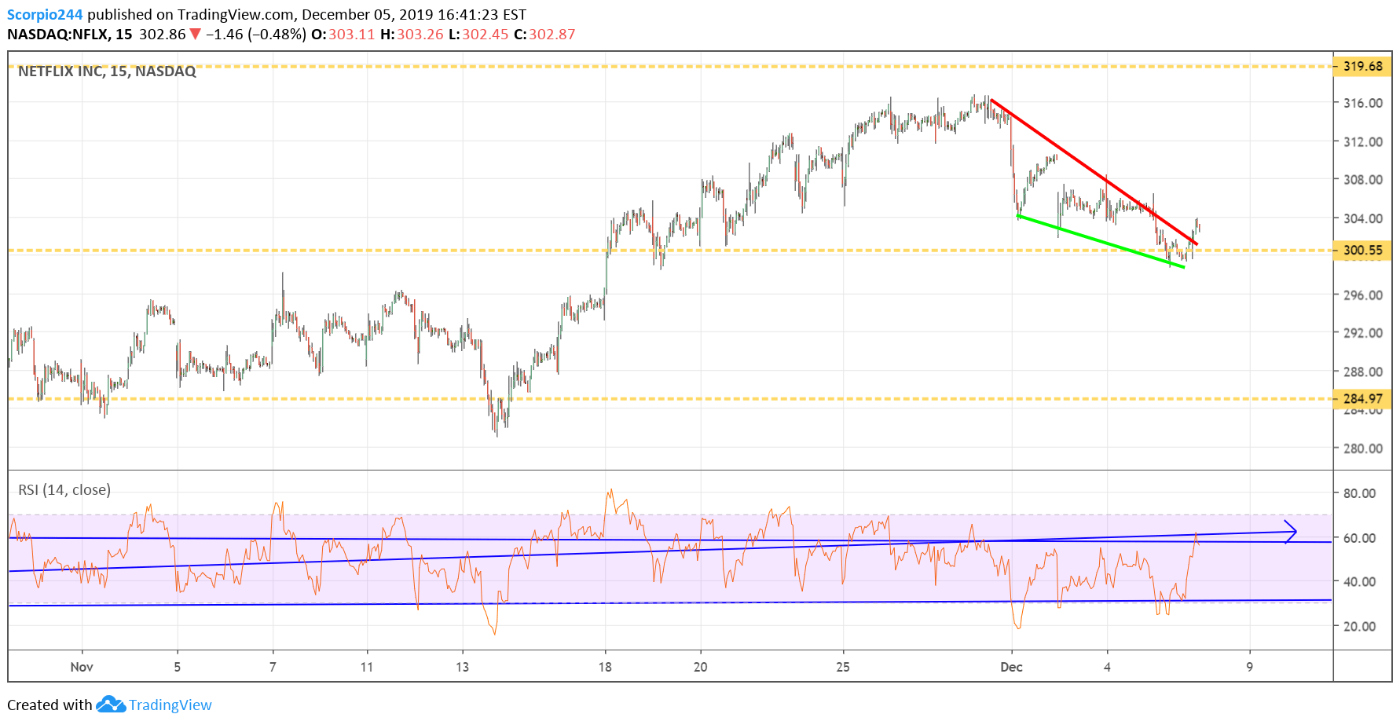
Task: Click the RSI 20.00 axis value
Action: pyautogui.click(x=1360, y=627)
